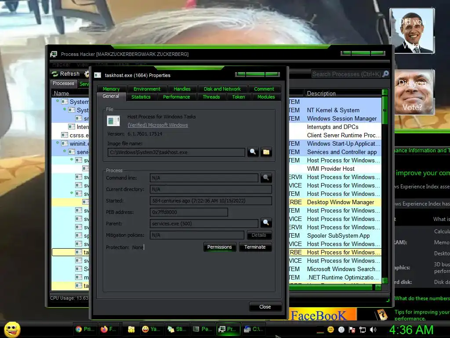Open the Statistics tab
This screenshot has height=338, width=450.
(x=141, y=97)
